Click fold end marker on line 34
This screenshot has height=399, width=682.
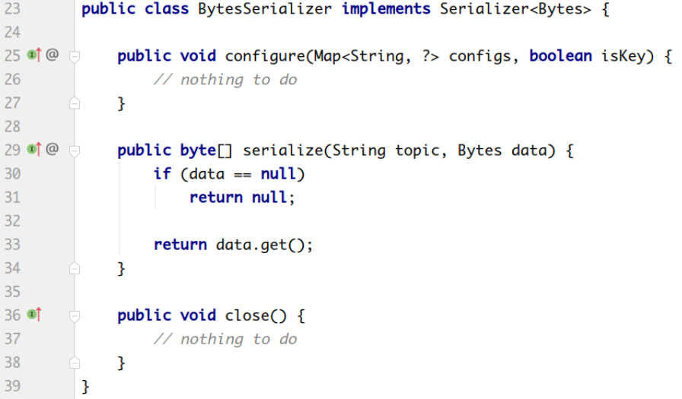(75, 268)
